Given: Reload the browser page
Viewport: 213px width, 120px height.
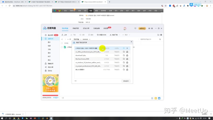Looking at the screenshot, I should (9, 6).
